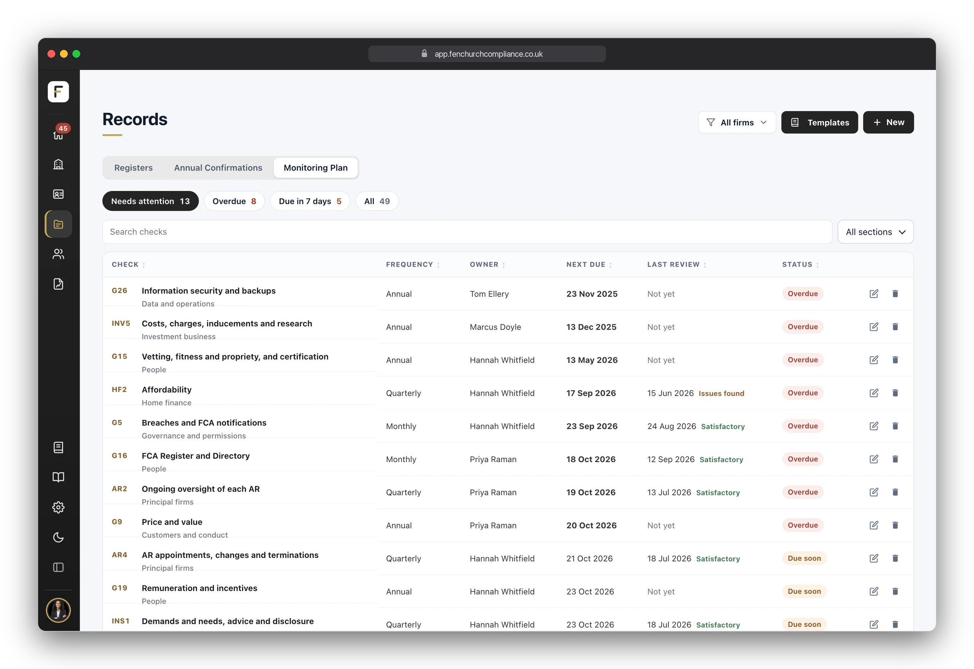The image size is (974, 669).
Task: Open the report chart document sidebar icon
Action: pyautogui.click(x=58, y=284)
